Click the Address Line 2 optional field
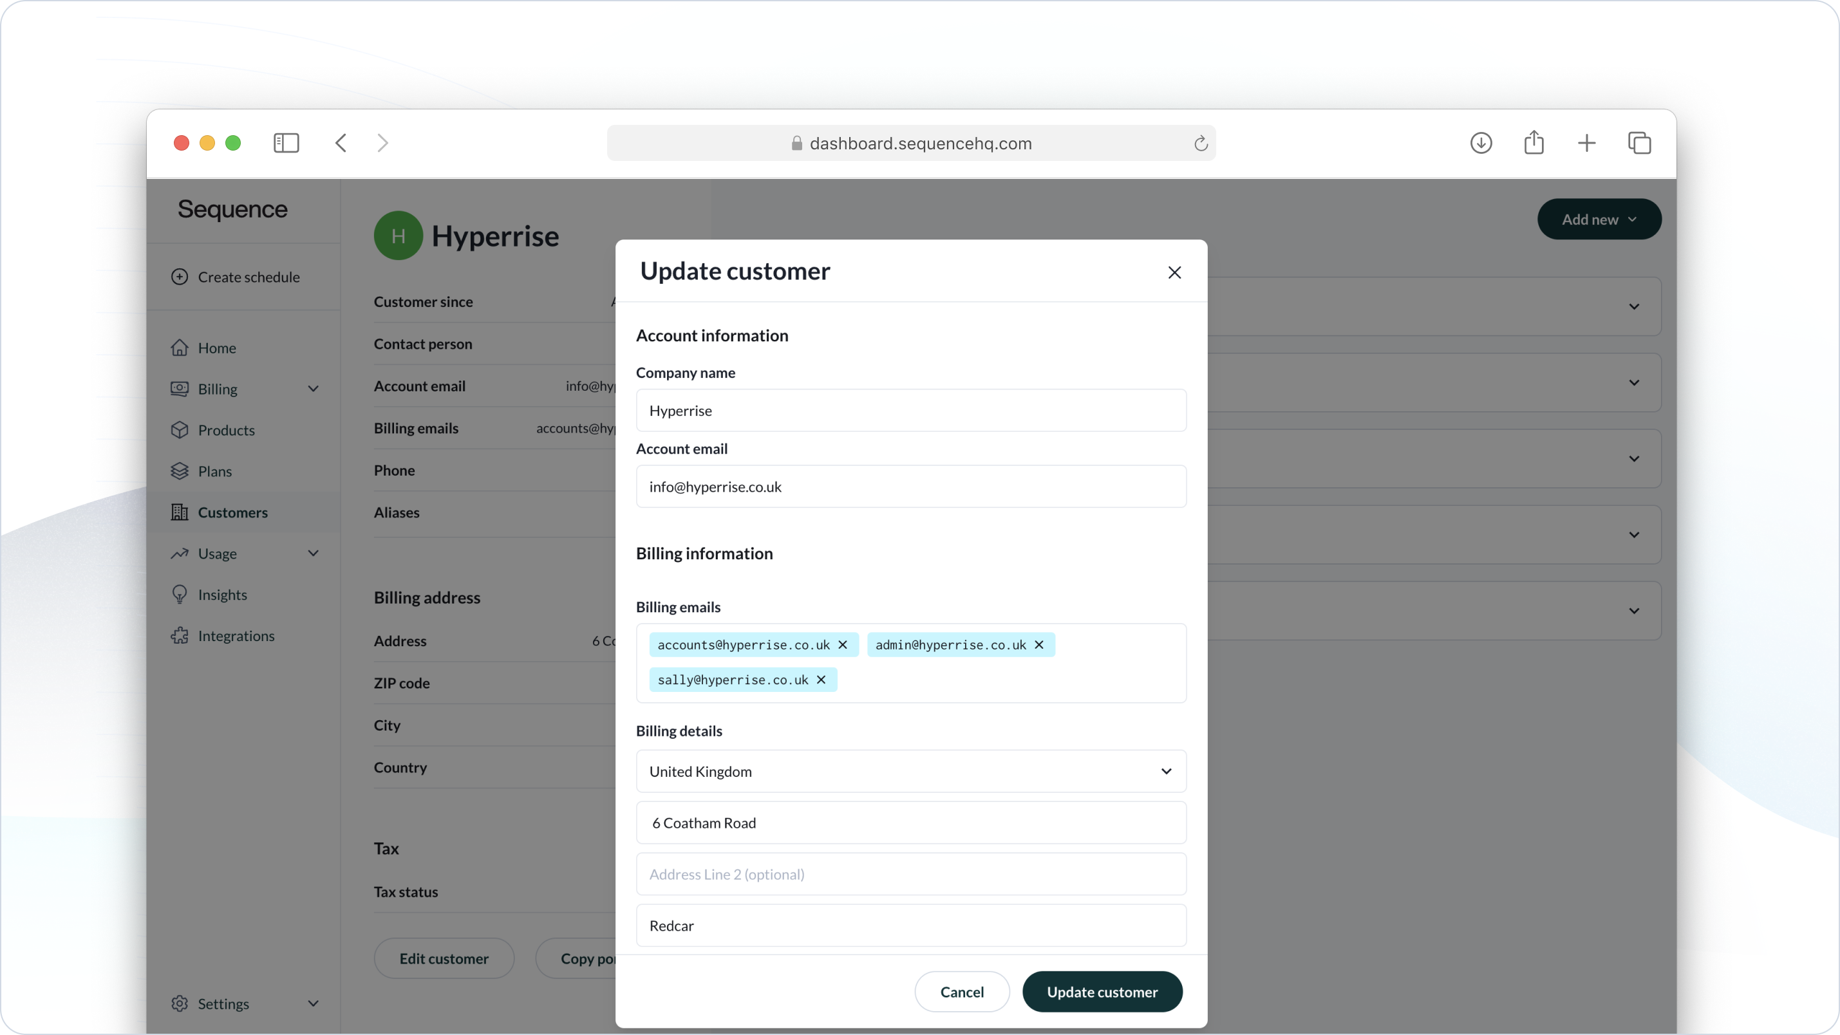This screenshot has height=1035, width=1840. pyautogui.click(x=910, y=873)
